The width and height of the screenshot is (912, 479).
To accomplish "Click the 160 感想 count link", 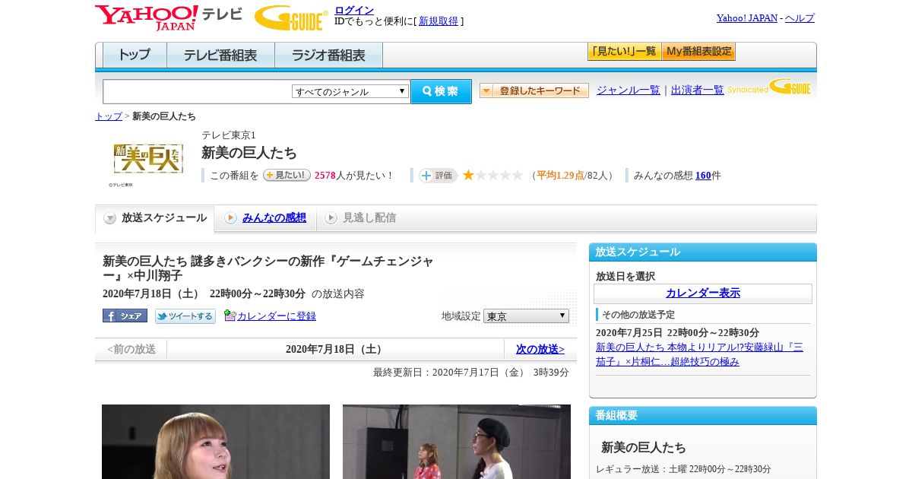I will pyautogui.click(x=703, y=176).
